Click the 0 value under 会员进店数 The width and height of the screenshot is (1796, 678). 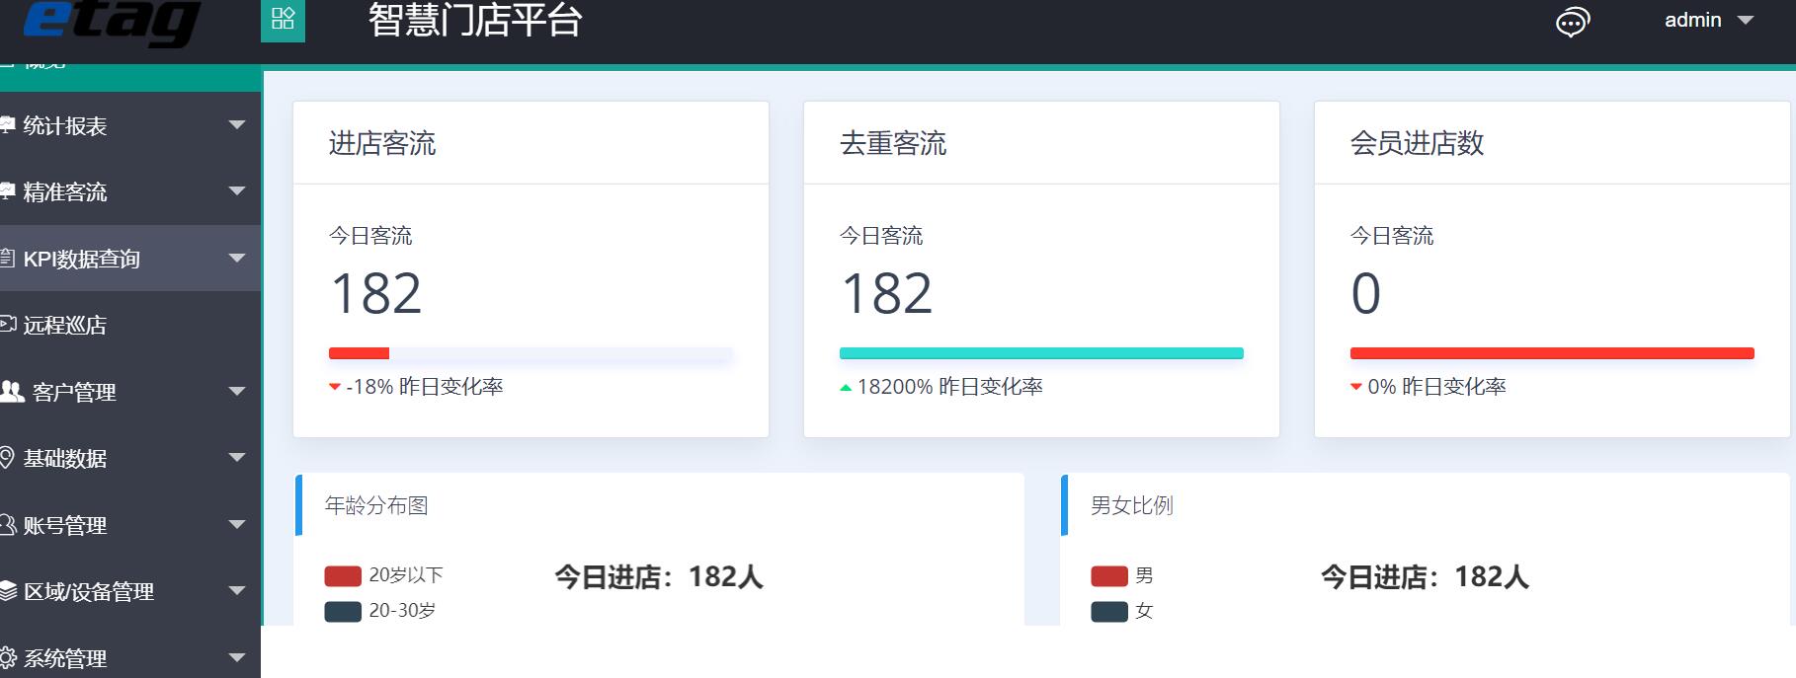(1365, 294)
